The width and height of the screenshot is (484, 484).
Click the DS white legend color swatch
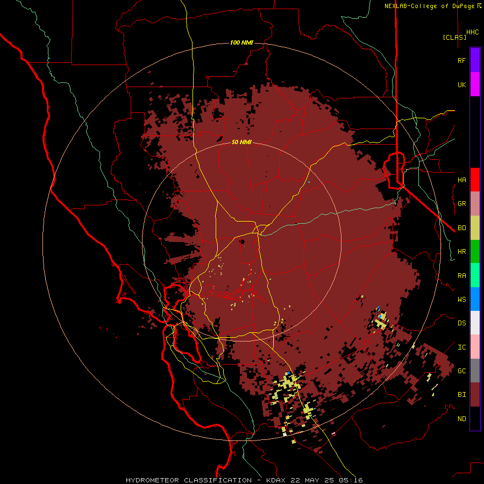pos(475,323)
